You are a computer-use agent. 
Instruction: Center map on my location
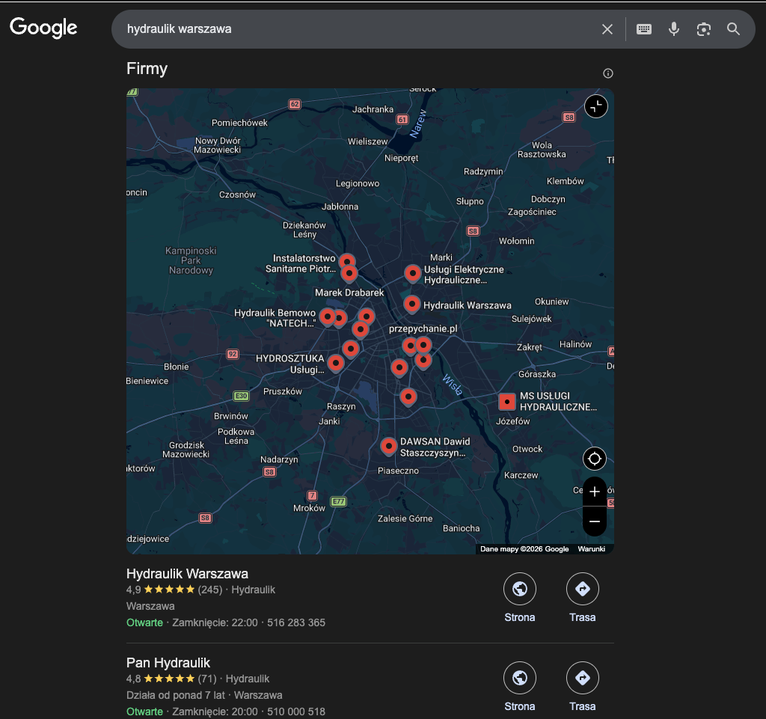point(595,459)
